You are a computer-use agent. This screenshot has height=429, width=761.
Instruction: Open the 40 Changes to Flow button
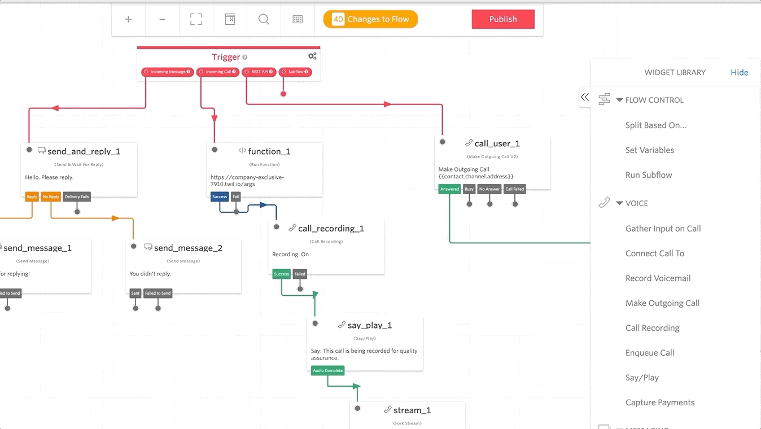pos(370,19)
